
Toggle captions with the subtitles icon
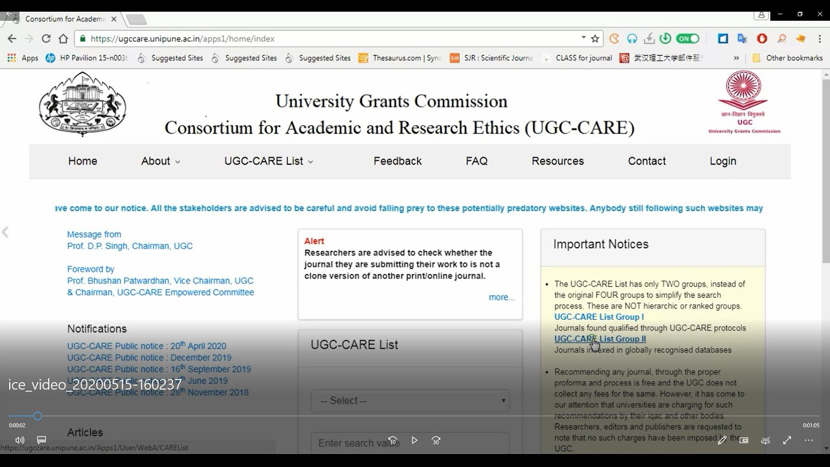coord(41,440)
